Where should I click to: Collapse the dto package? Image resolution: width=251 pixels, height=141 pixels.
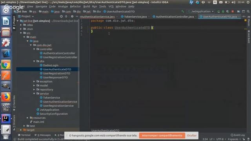pyautogui.click(x=34, y=61)
